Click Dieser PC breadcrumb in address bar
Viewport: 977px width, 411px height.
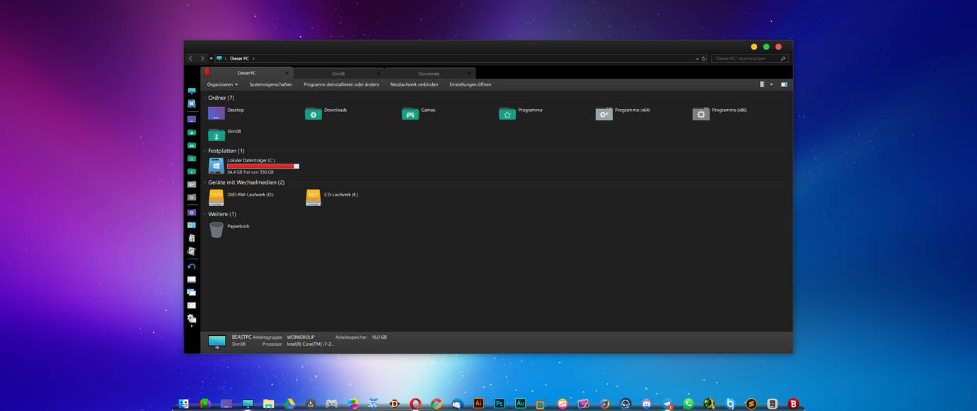tap(239, 59)
